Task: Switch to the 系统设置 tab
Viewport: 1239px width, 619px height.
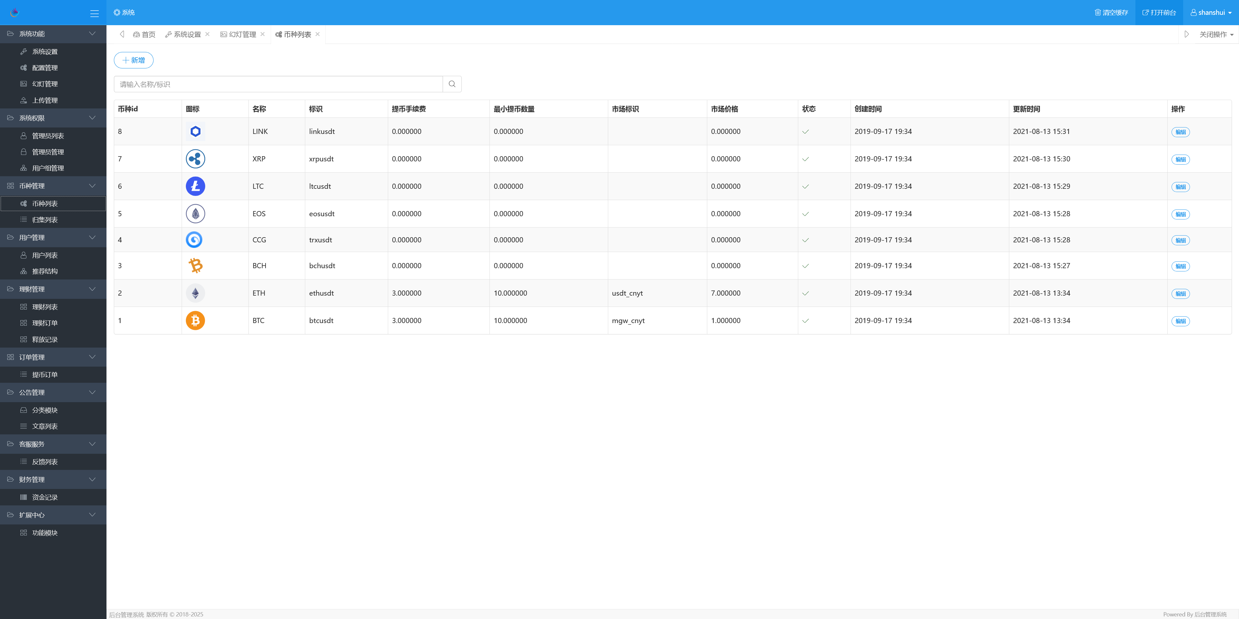Action: coord(186,35)
